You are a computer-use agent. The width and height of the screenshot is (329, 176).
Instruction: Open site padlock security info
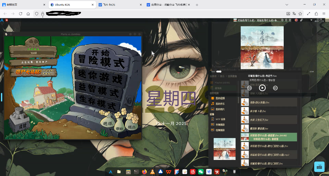(x=43, y=13)
